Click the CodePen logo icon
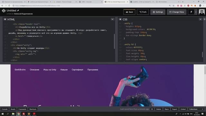Viewport: 206px width, 116px height. (x=4, y=11)
